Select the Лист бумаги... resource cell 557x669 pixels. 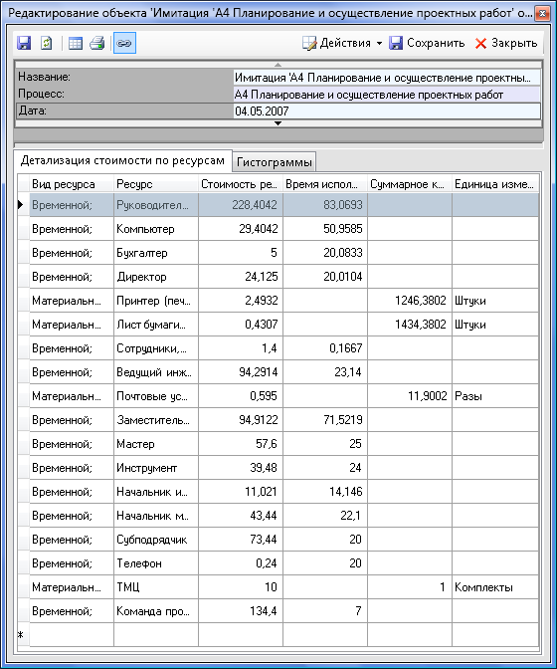(156, 325)
